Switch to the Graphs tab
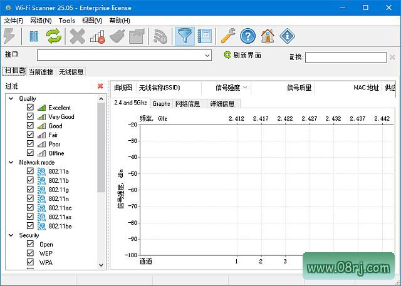 pos(161,104)
